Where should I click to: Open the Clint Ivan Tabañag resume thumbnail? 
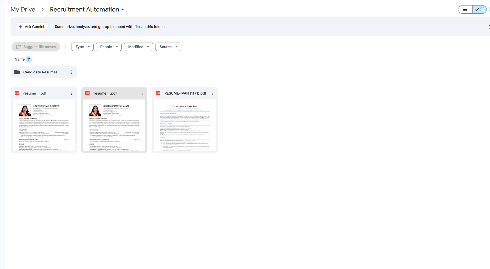tap(185, 125)
